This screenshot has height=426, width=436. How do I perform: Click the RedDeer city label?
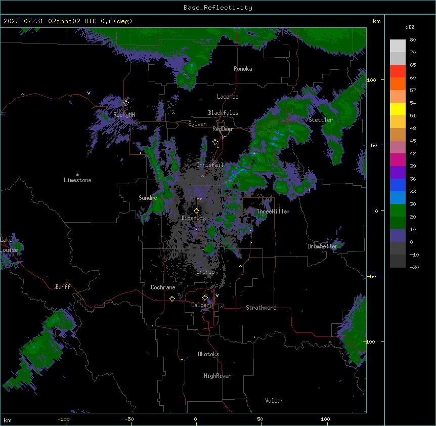point(223,129)
